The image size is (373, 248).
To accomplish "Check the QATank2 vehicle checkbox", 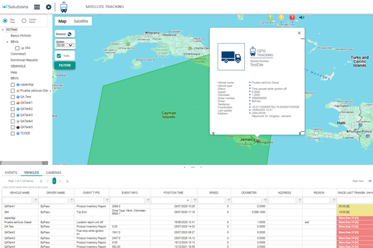I will (x=12, y=109).
